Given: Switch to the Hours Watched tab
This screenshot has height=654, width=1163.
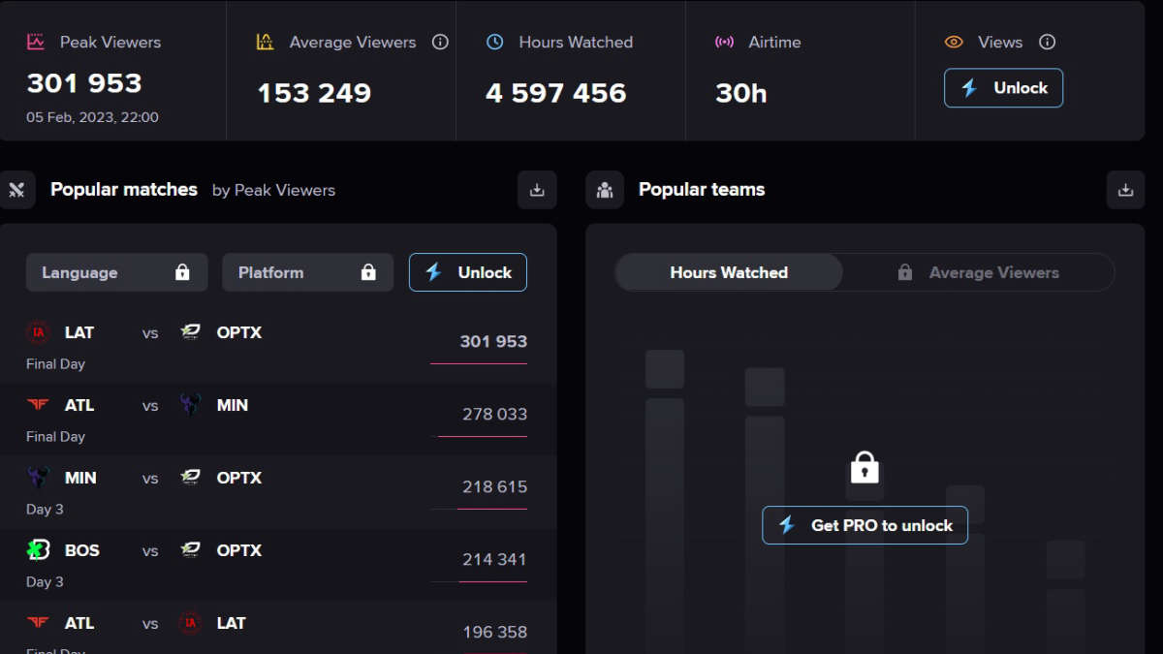Looking at the screenshot, I should point(728,272).
